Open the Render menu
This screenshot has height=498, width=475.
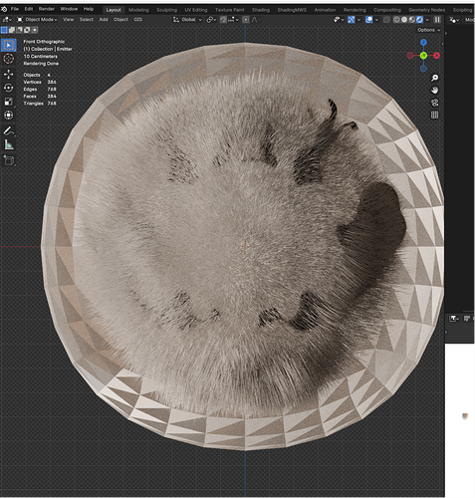click(47, 9)
